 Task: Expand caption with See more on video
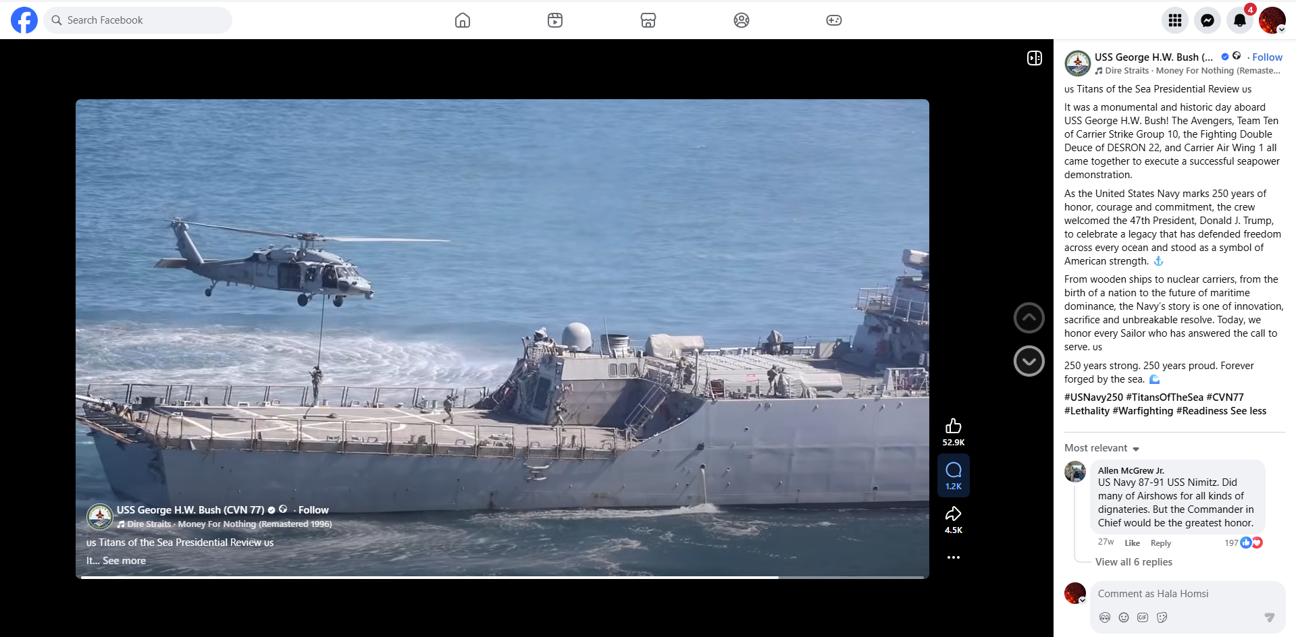124,561
